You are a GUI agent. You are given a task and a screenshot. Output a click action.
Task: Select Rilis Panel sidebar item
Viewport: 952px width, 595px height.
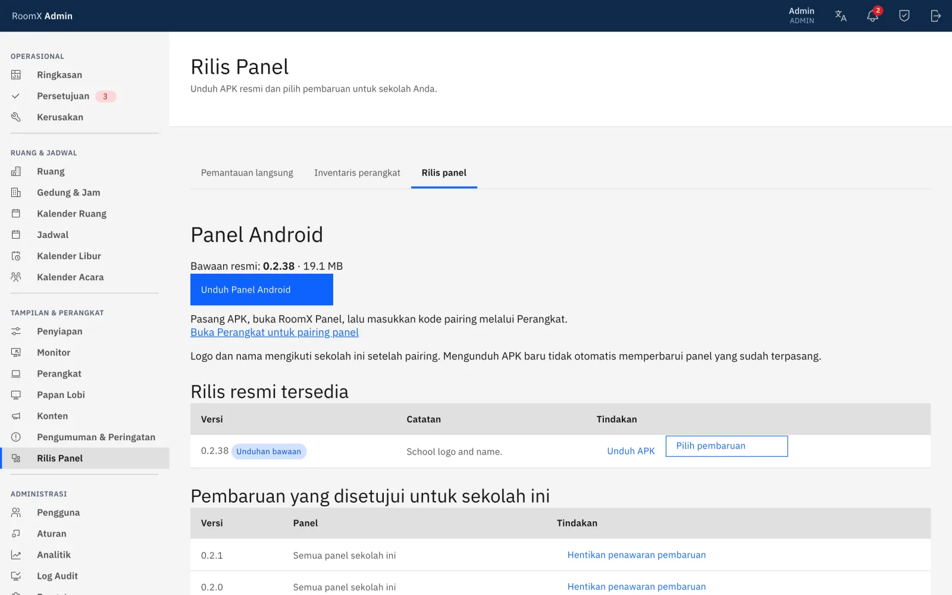click(84, 458)
